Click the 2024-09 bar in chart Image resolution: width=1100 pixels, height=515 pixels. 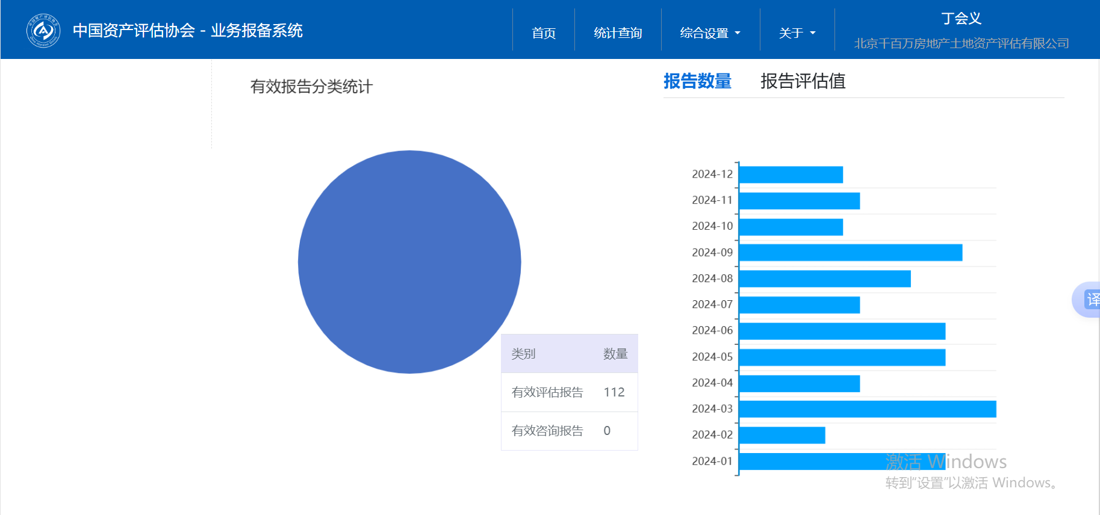[850, 253]
